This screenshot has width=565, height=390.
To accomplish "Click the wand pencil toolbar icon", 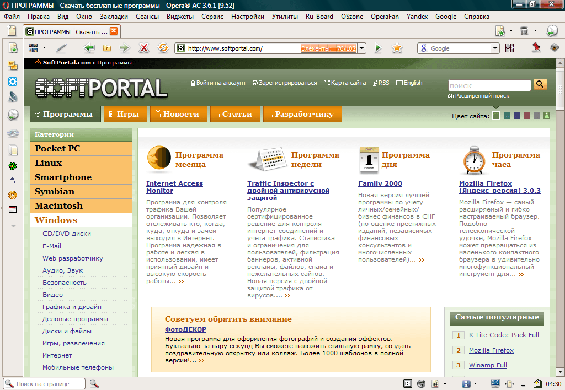I will (62, 48).
